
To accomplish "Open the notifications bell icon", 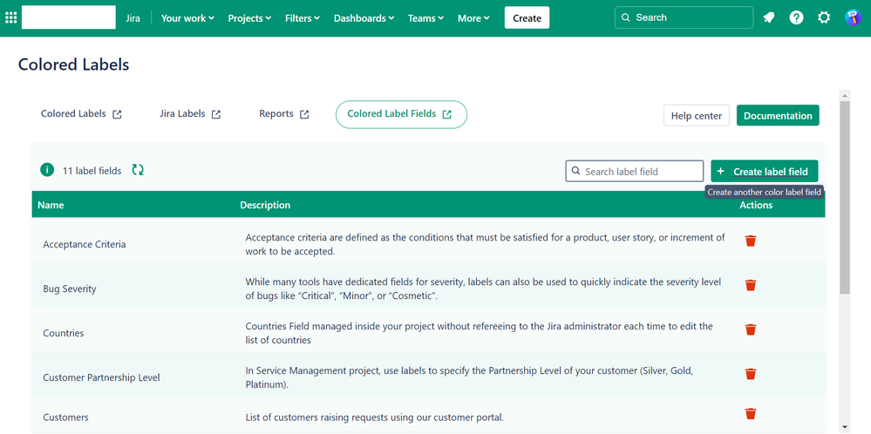I will pyautogui.click(x=769, y=17).
